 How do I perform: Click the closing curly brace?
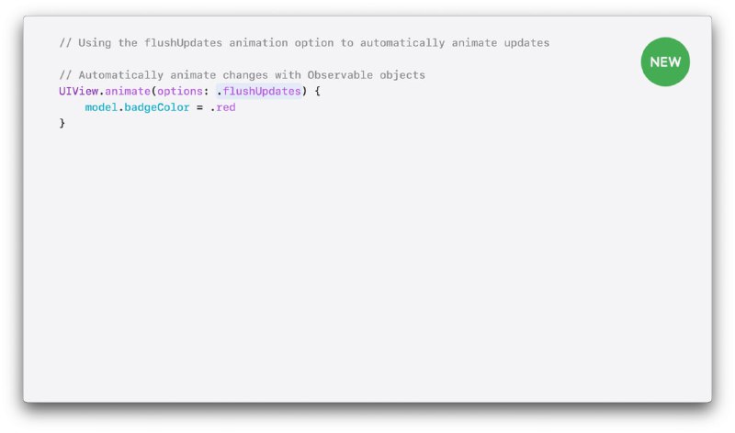coord(62,123)
